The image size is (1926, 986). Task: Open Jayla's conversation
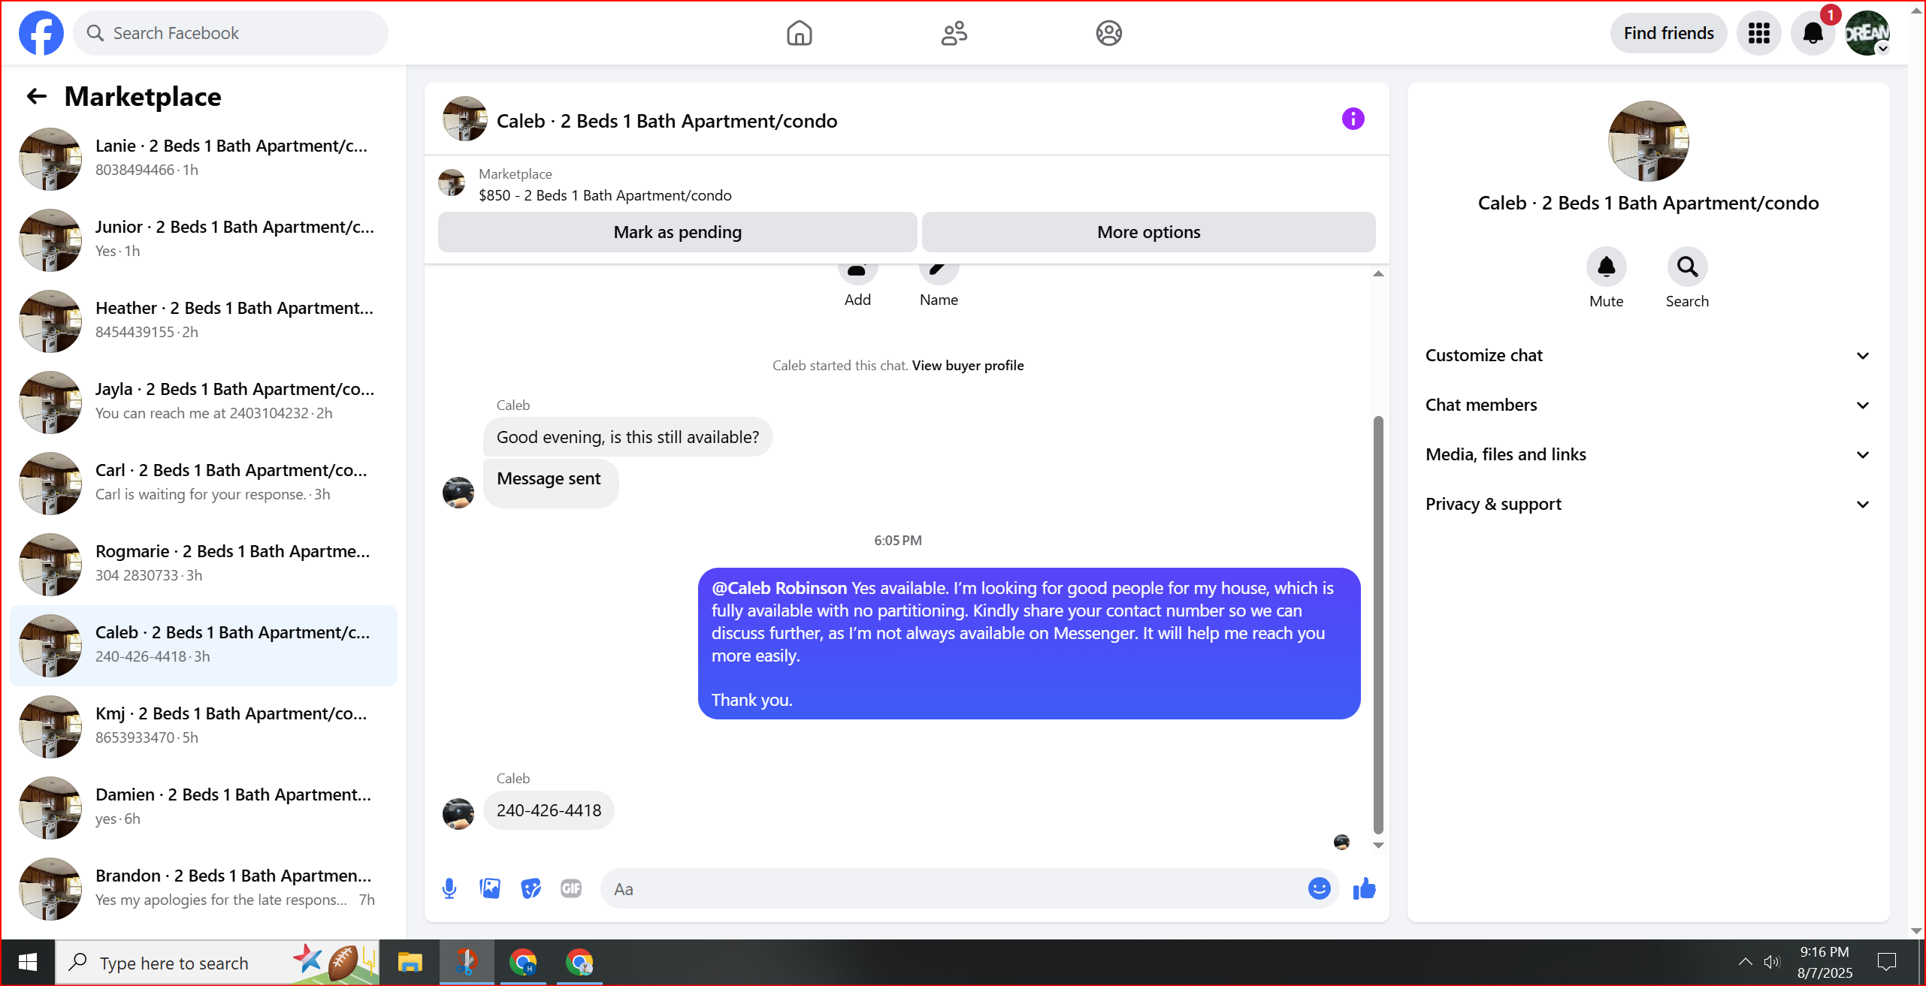click(204, 401)
